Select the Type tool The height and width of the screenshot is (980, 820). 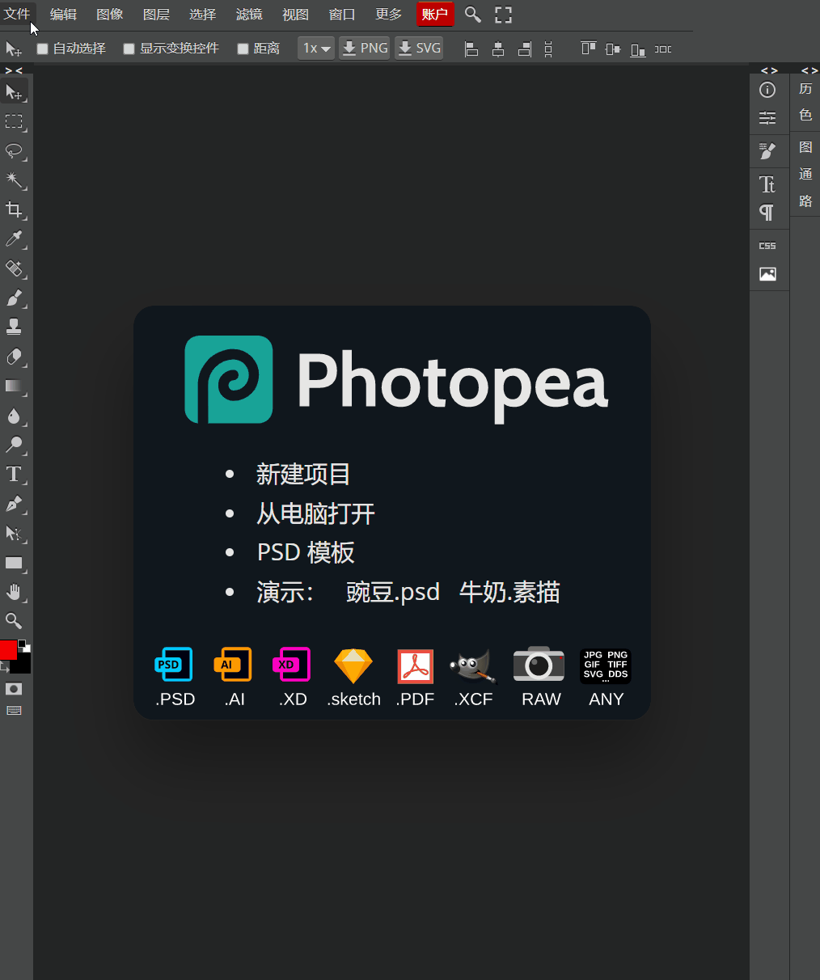14,474
